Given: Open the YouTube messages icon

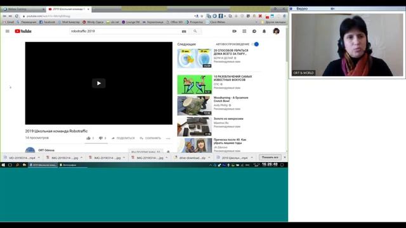Looking at the screenshot, I should pyautogui.click(x=254, y=31).
